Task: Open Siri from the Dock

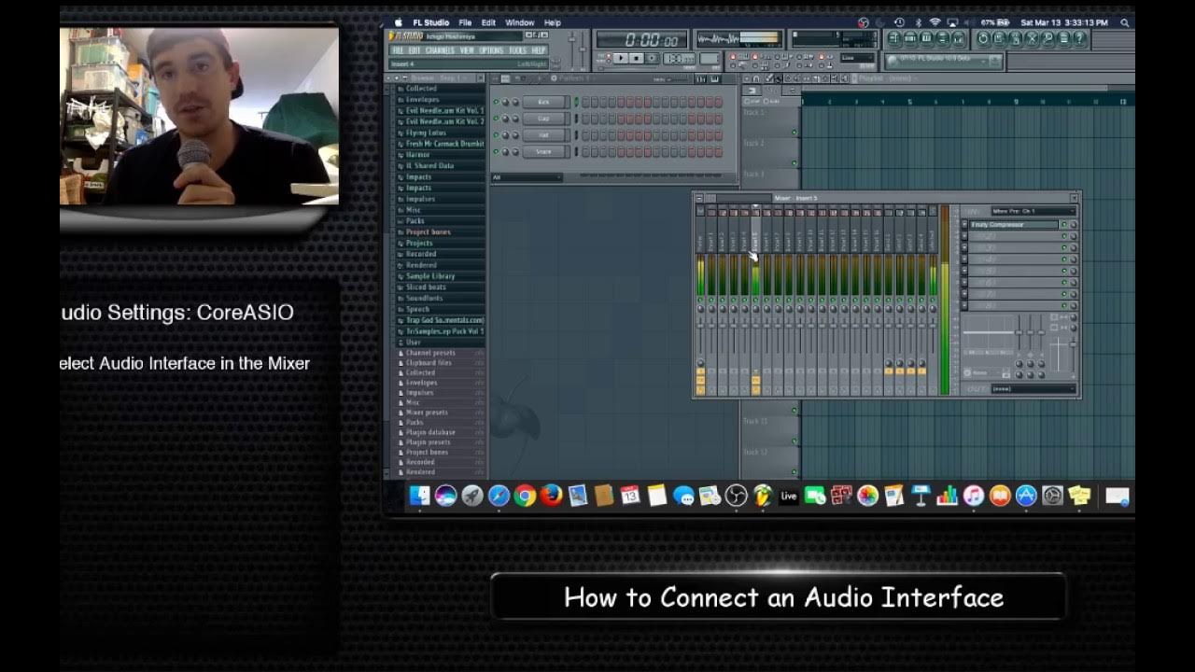Action: tap(445, 497)
